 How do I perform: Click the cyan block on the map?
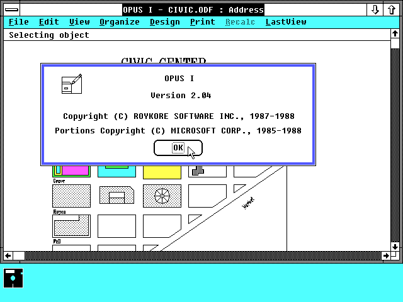coord(116,172)
